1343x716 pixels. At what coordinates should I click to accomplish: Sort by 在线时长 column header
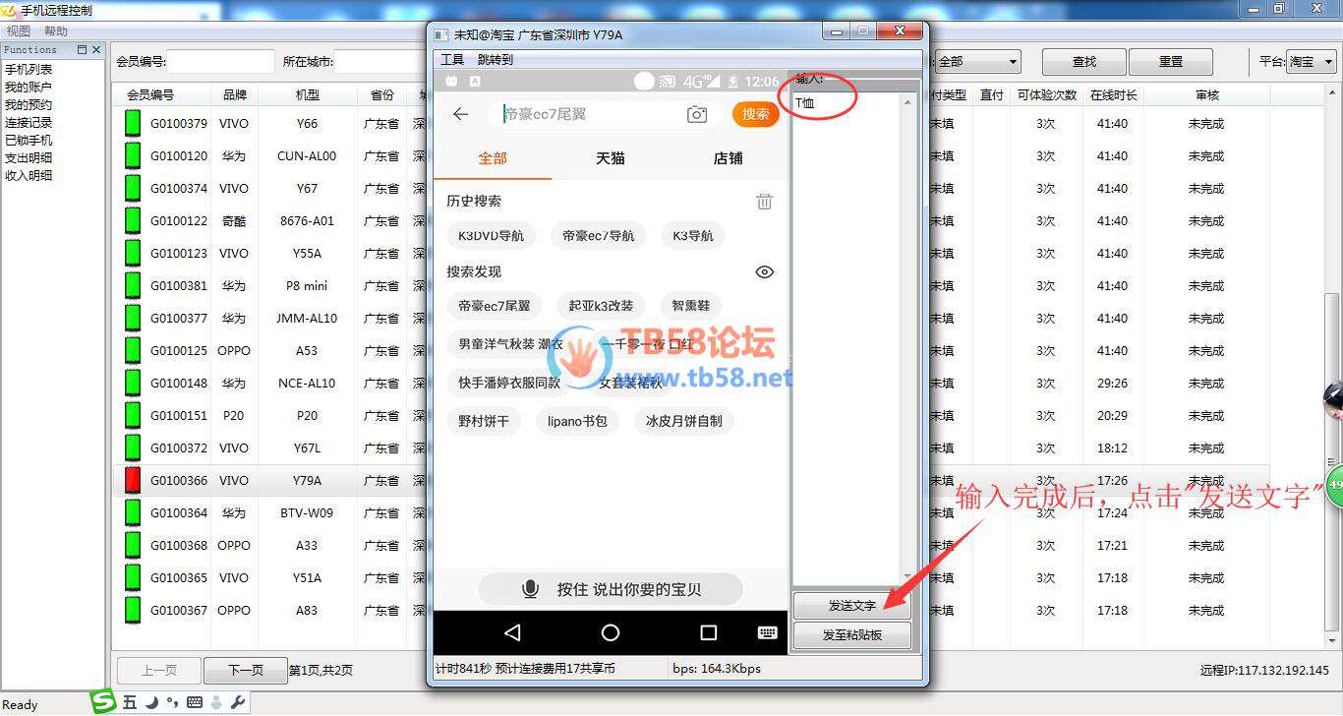pos(1113,95)
